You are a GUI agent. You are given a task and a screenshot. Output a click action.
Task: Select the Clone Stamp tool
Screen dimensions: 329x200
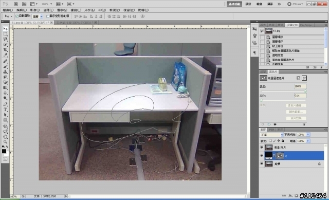coord(5,72)
